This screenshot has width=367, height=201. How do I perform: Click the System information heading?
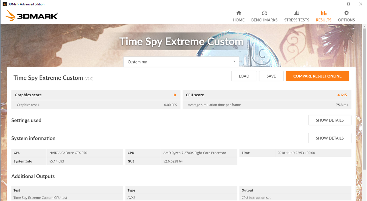tap(34, 138)
